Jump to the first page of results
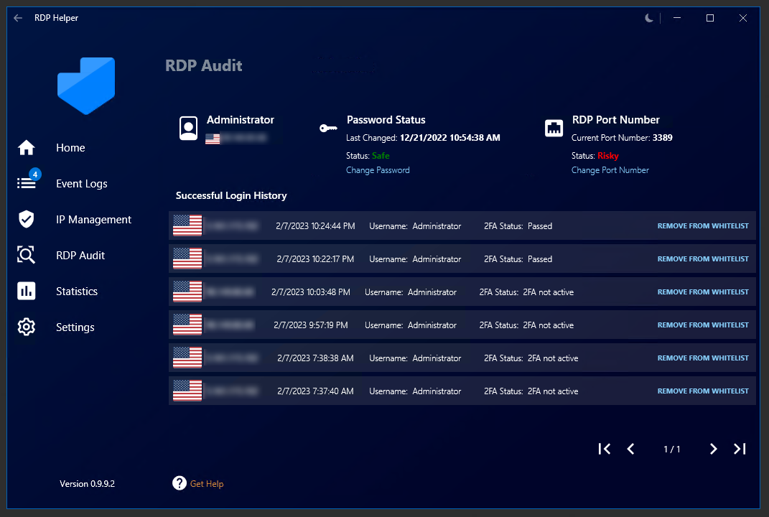The width and height of the screenshot is (769, 517). 605,449
